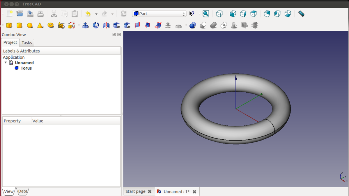Screen dimensions: 349x196
Task: Create a Box primitive
Action: click(9, 26)
